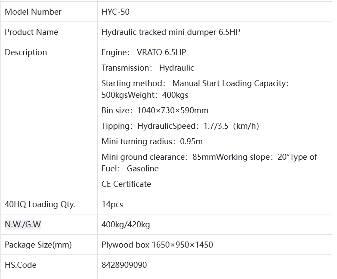Click the Model Number label cell
The width and height of the screenshot is (337, 279).
click(33, 12)
